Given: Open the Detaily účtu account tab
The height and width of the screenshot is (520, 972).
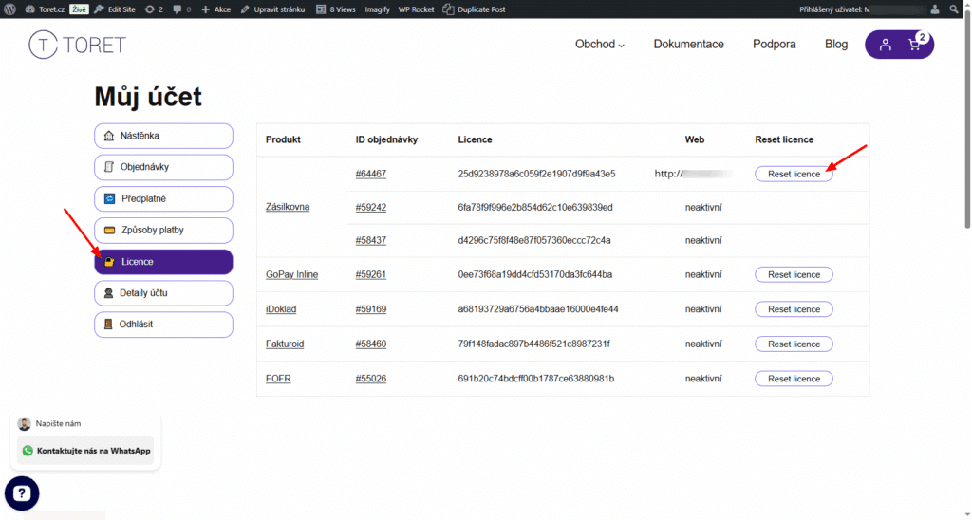Looking at the screenshot, I should (163, 293).
